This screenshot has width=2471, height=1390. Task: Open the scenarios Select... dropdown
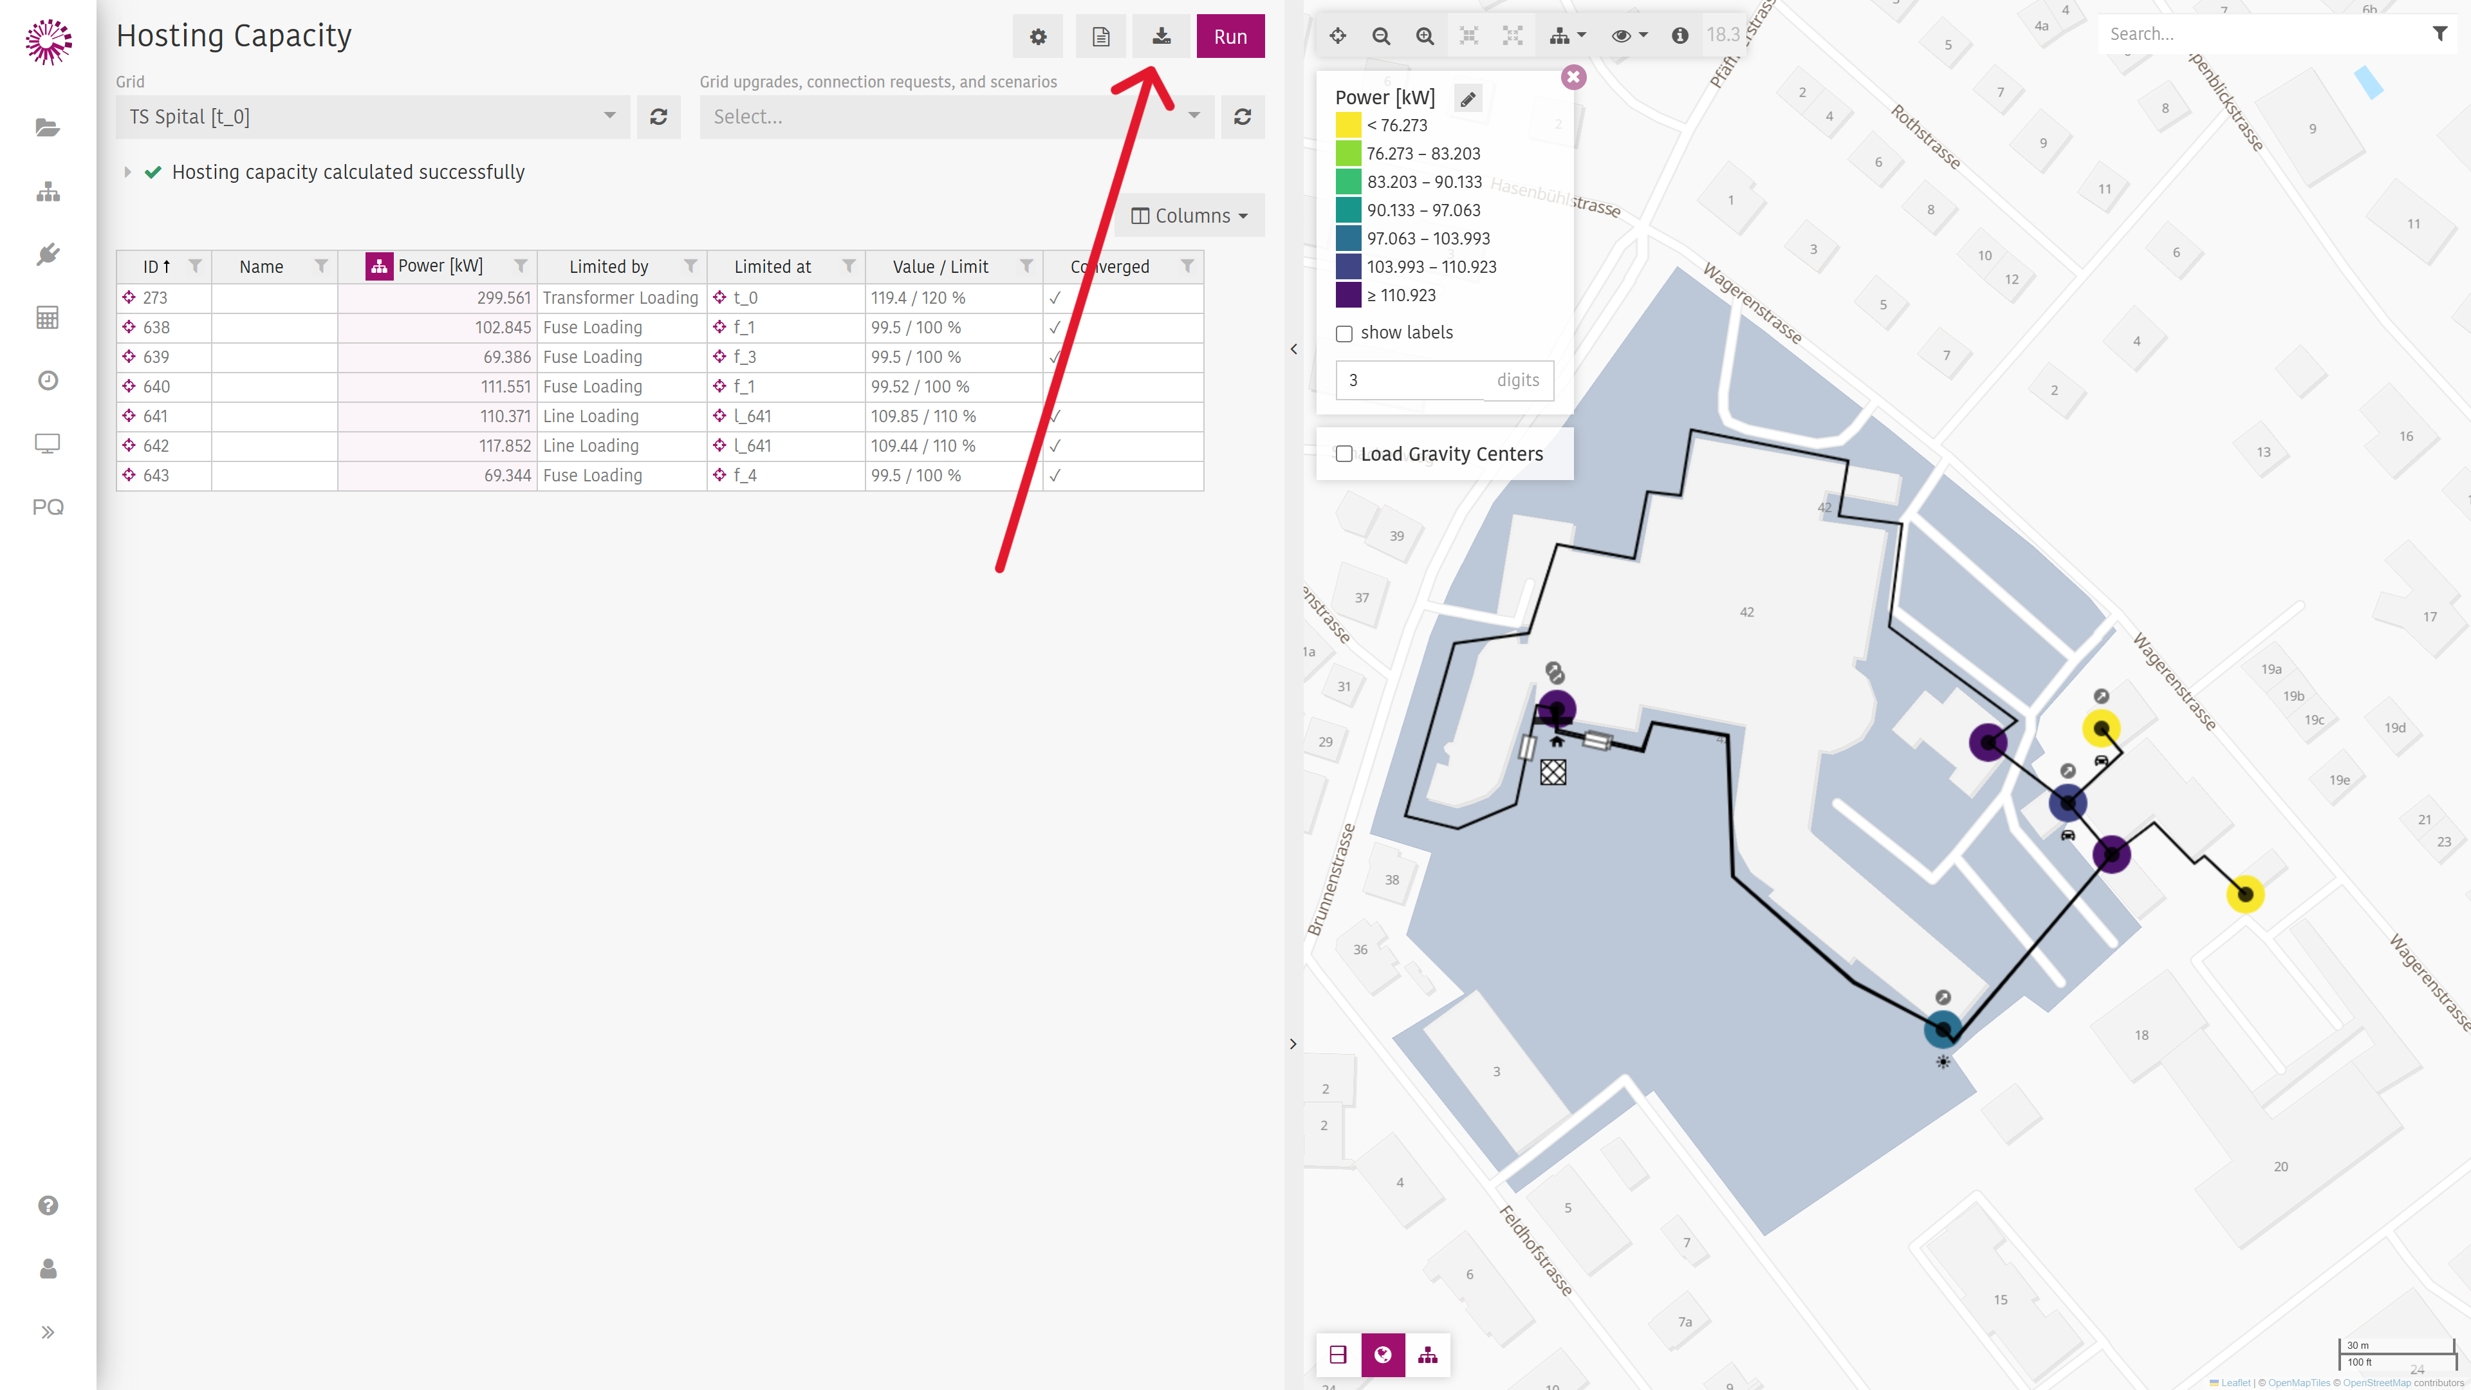point(956,117)
